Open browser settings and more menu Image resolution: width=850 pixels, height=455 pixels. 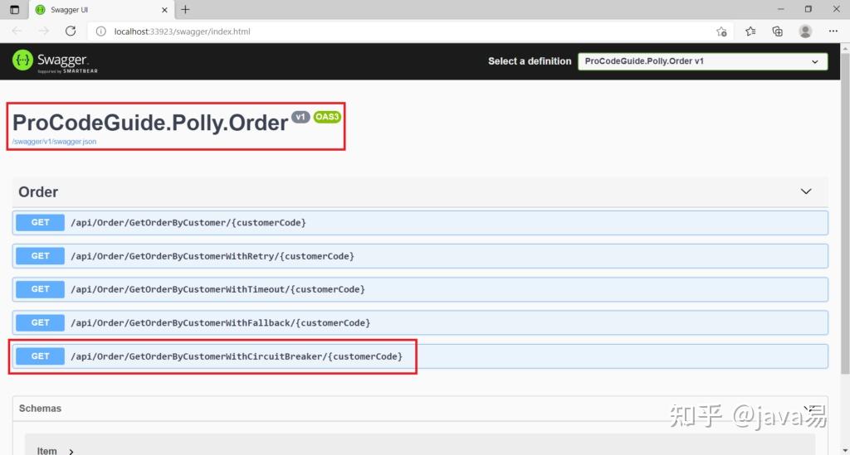click(833, 31)
